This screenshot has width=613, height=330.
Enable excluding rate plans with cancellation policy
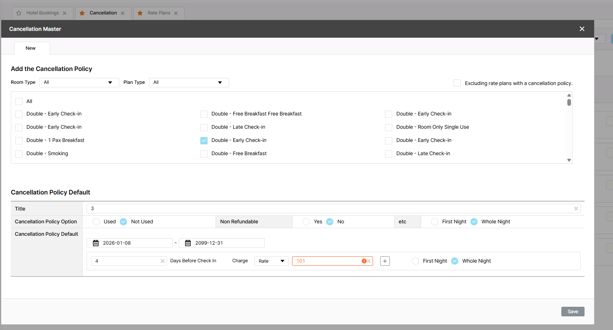[457, 83]
